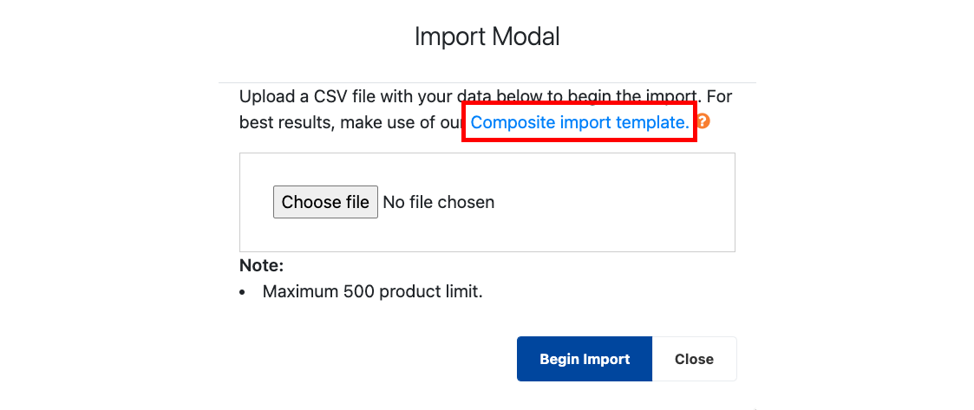Click the word 'Modal' in heading

coord(526,36)
